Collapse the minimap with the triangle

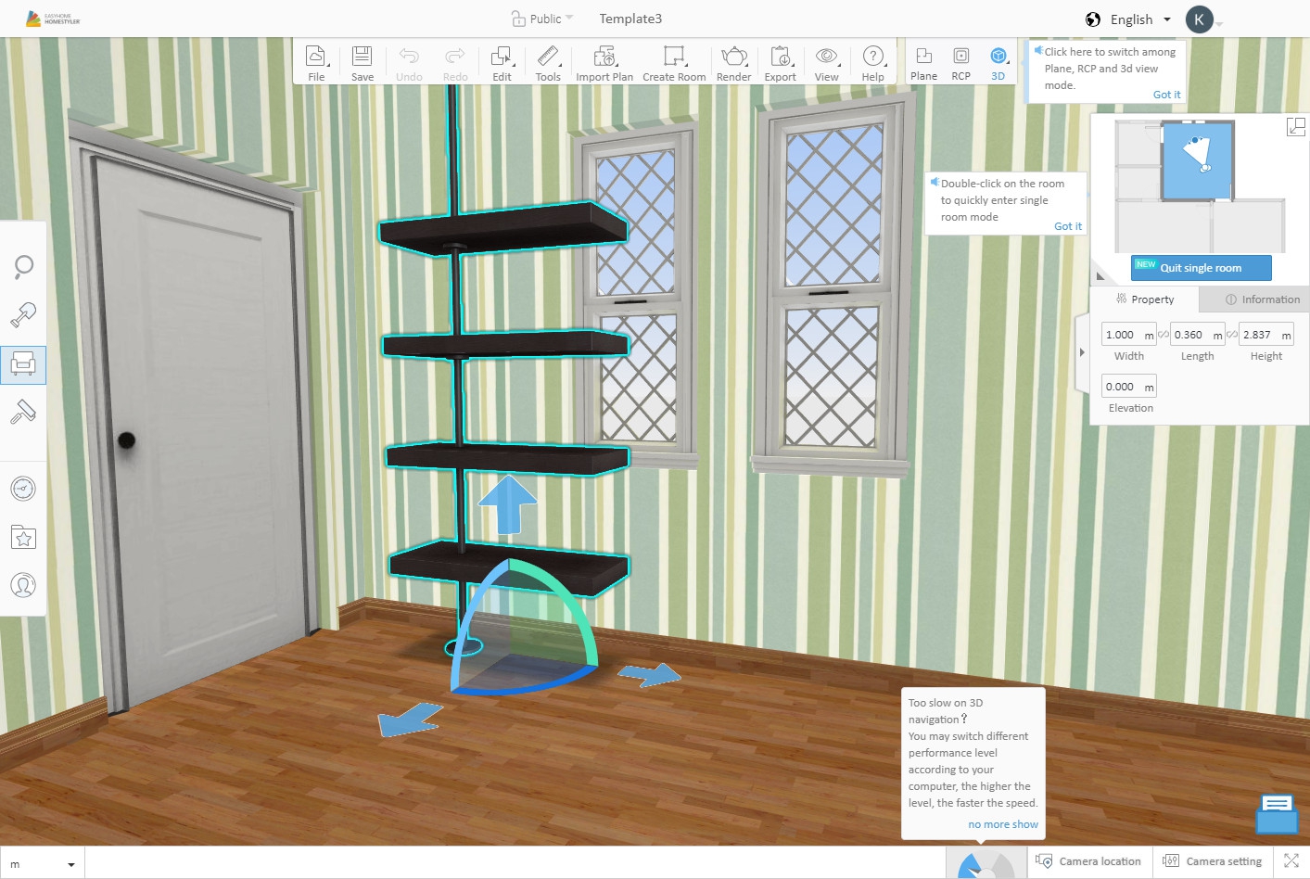(x=1100, y=275)
